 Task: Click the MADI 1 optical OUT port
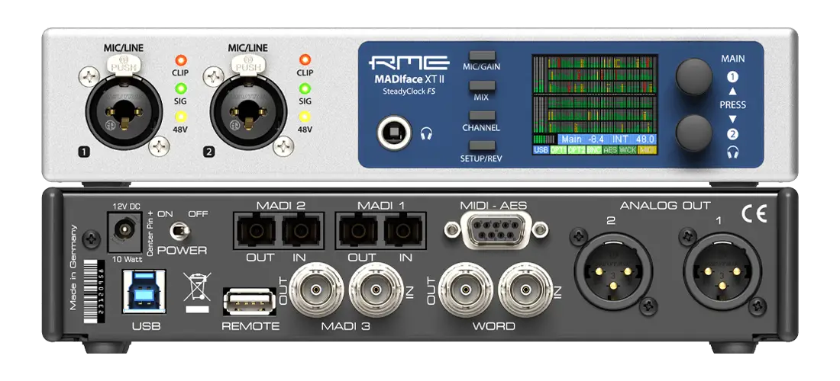(x=358, y=230)
